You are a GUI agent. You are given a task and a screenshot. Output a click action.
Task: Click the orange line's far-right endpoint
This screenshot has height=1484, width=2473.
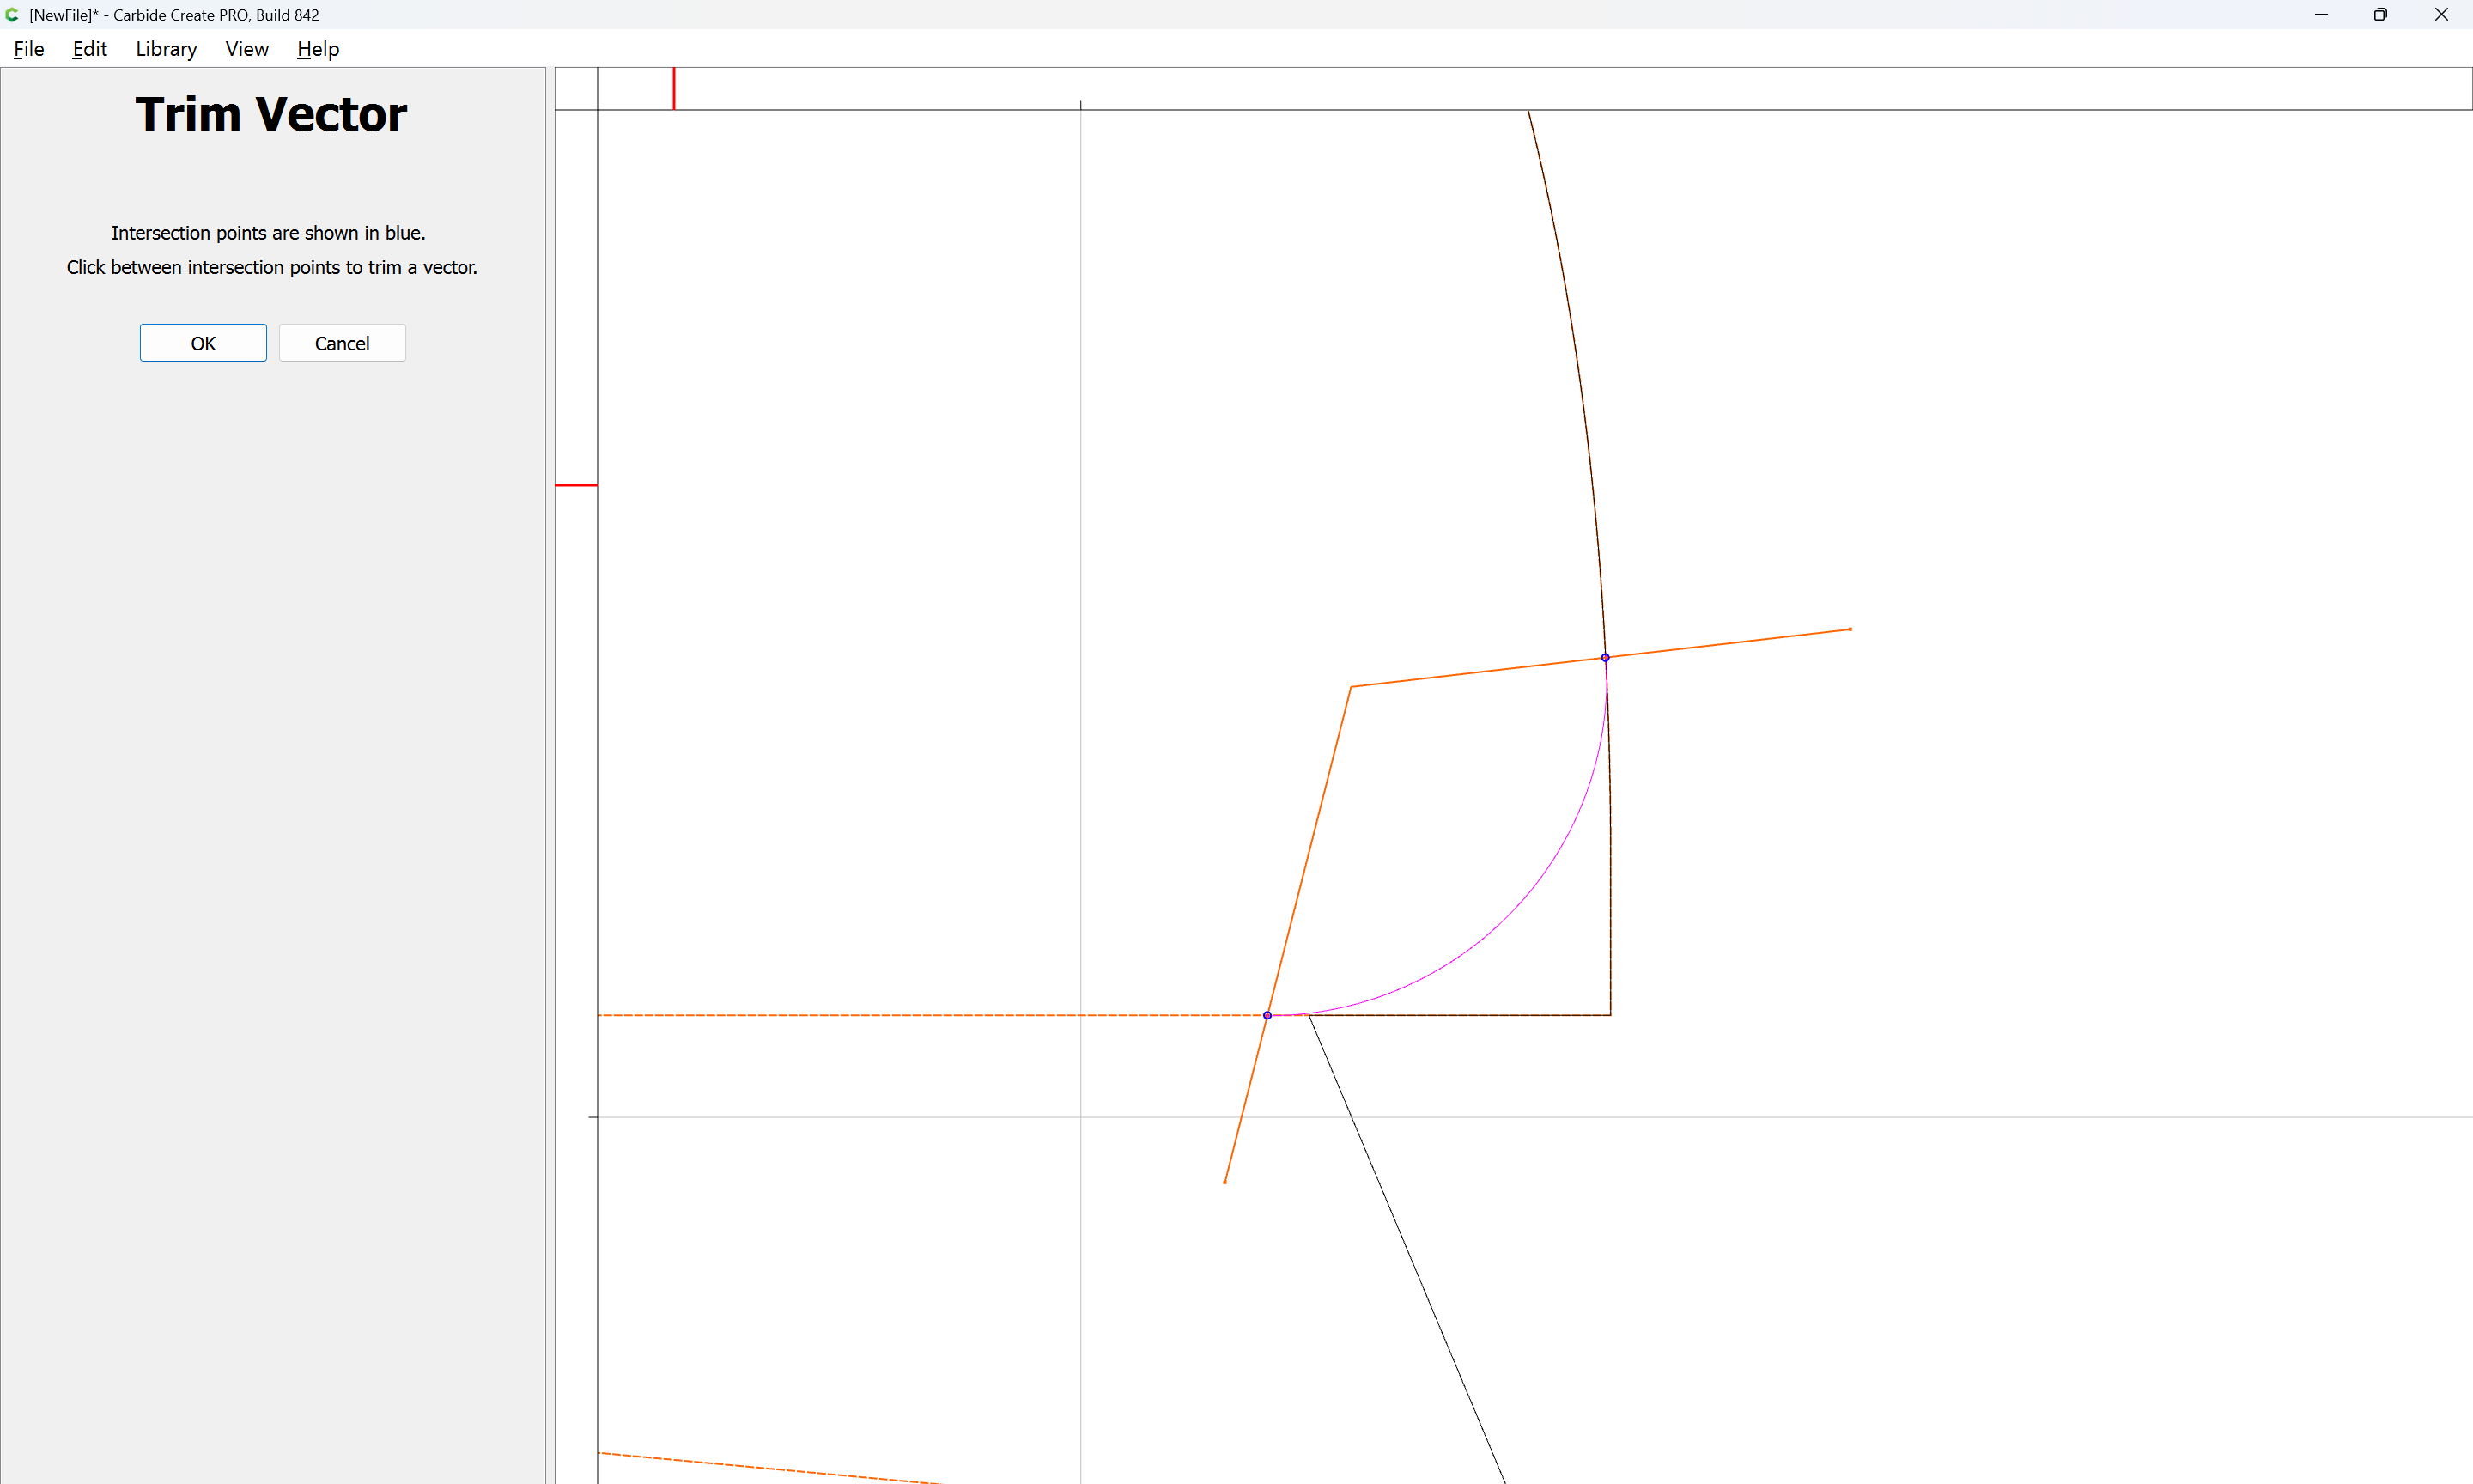(x=1850, y=629)
